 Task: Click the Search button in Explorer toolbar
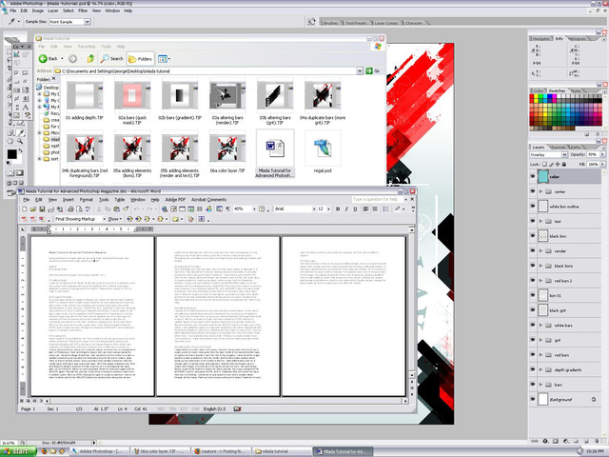(112, 59)
